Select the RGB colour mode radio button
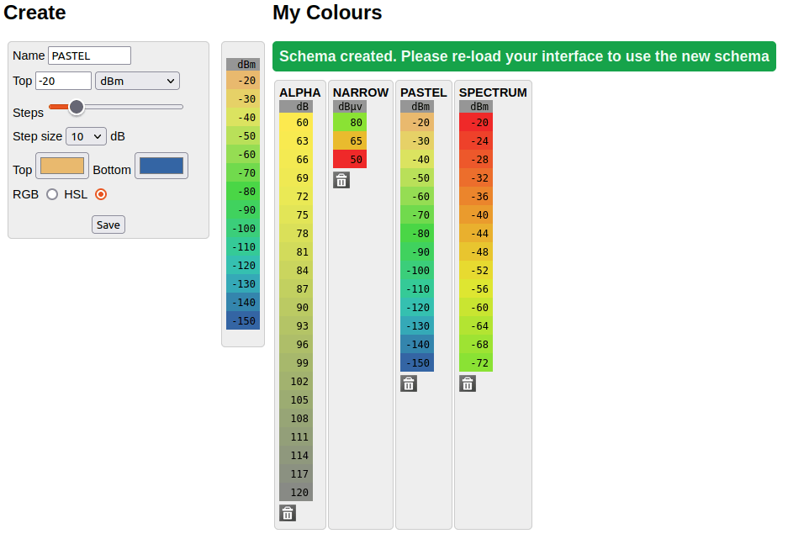 pyautogui.click(x=53, y=194)
